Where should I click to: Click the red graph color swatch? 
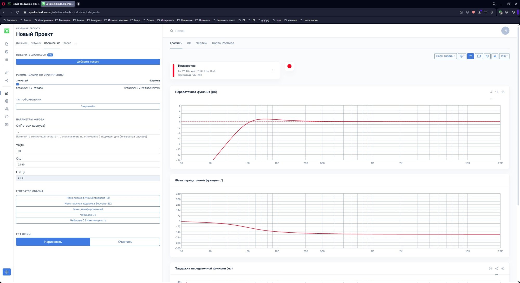coord(289,66)
